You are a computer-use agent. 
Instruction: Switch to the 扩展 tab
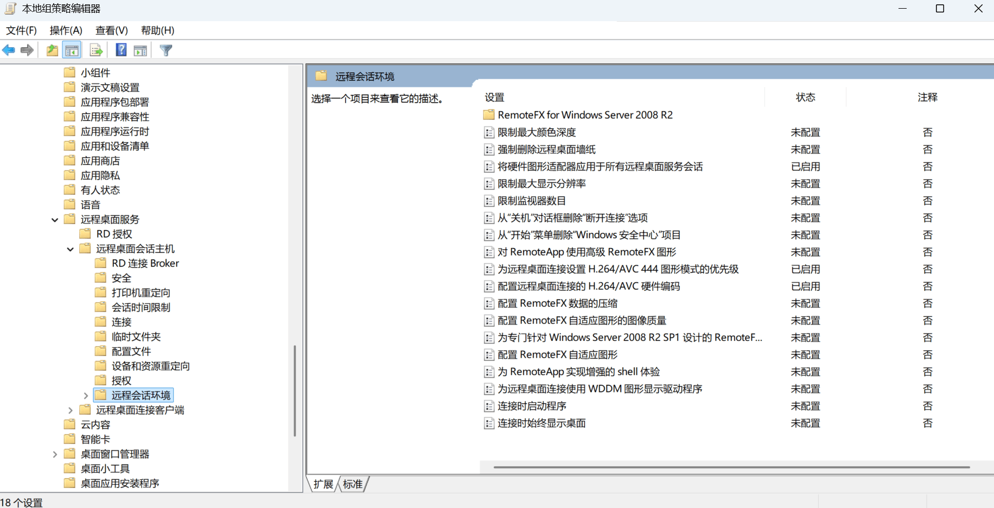323,484
